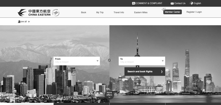Viewport: 221px width, 105px height.
Task: Open the Travel Info menu
Action: (119, 12)
